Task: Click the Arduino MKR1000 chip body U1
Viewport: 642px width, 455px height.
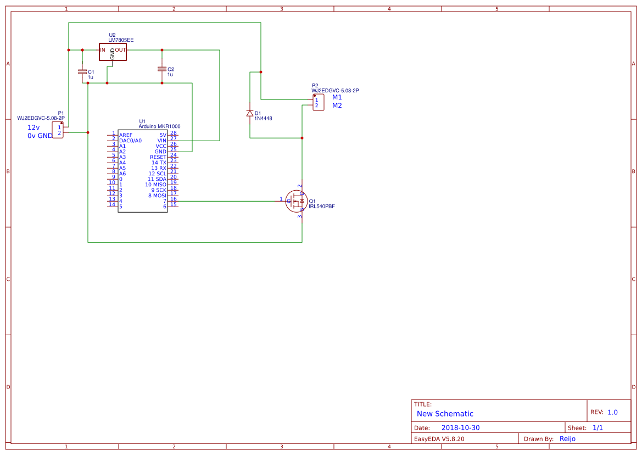Action: 143,170
